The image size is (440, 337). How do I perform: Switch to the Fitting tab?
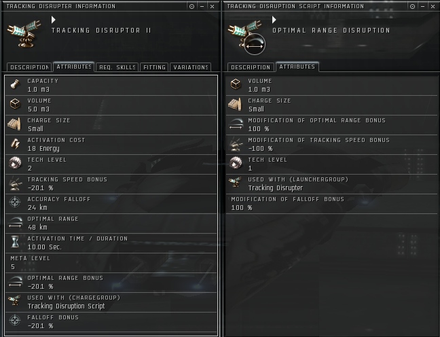click(x=154, y=67)
